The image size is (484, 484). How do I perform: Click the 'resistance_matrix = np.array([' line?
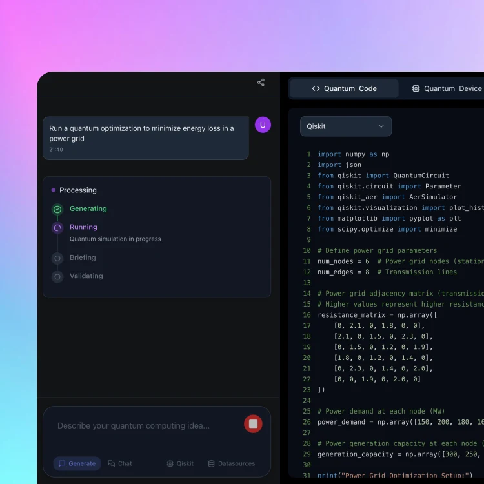click(x=378, y=315)
